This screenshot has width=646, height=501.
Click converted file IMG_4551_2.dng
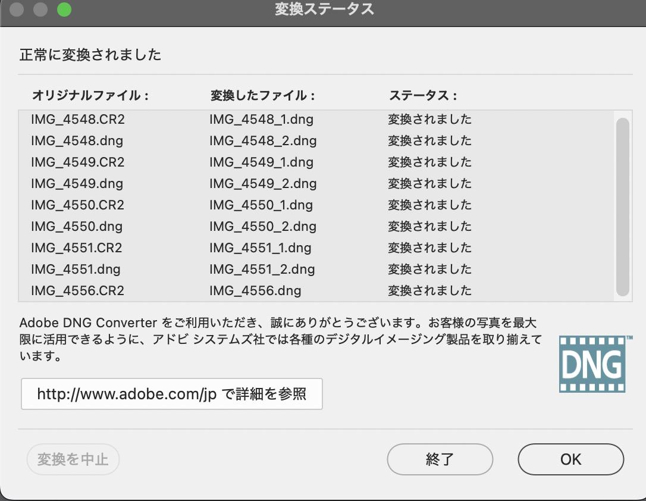tap(262, 270)
